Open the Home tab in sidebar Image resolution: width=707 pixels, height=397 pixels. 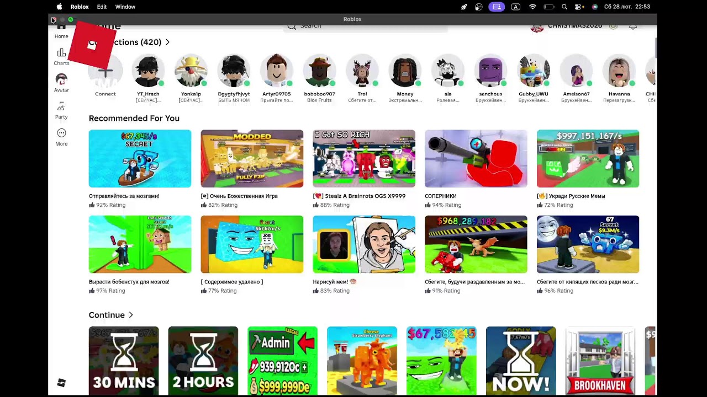tap(61, 31)
